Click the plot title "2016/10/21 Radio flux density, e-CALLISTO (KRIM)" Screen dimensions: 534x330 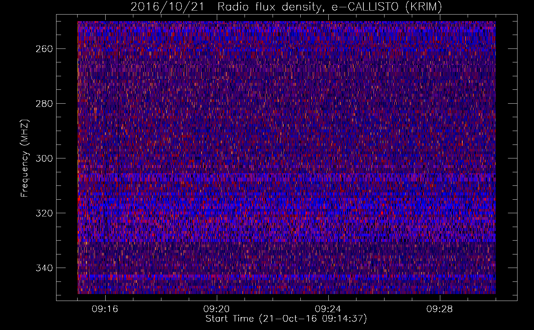pyautogui.click(x=286, y=7)
